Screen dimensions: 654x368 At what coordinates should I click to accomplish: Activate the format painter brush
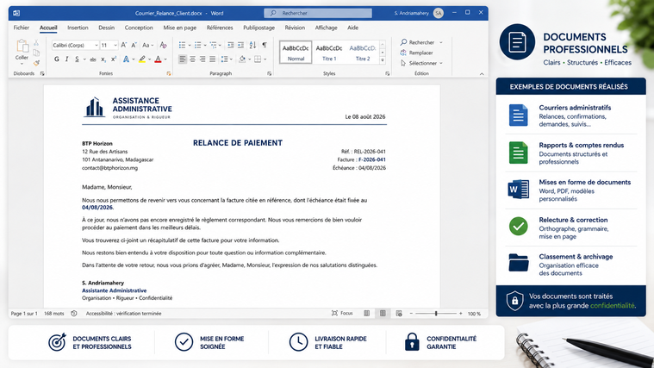[x=36, y=63]
